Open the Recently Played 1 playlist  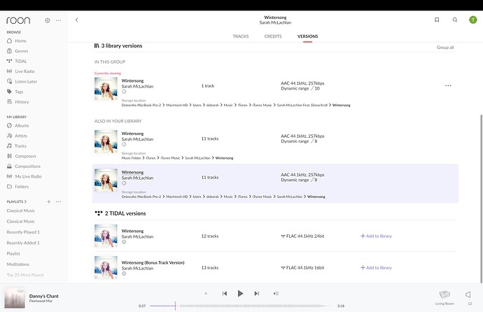[x=23, y=232]
